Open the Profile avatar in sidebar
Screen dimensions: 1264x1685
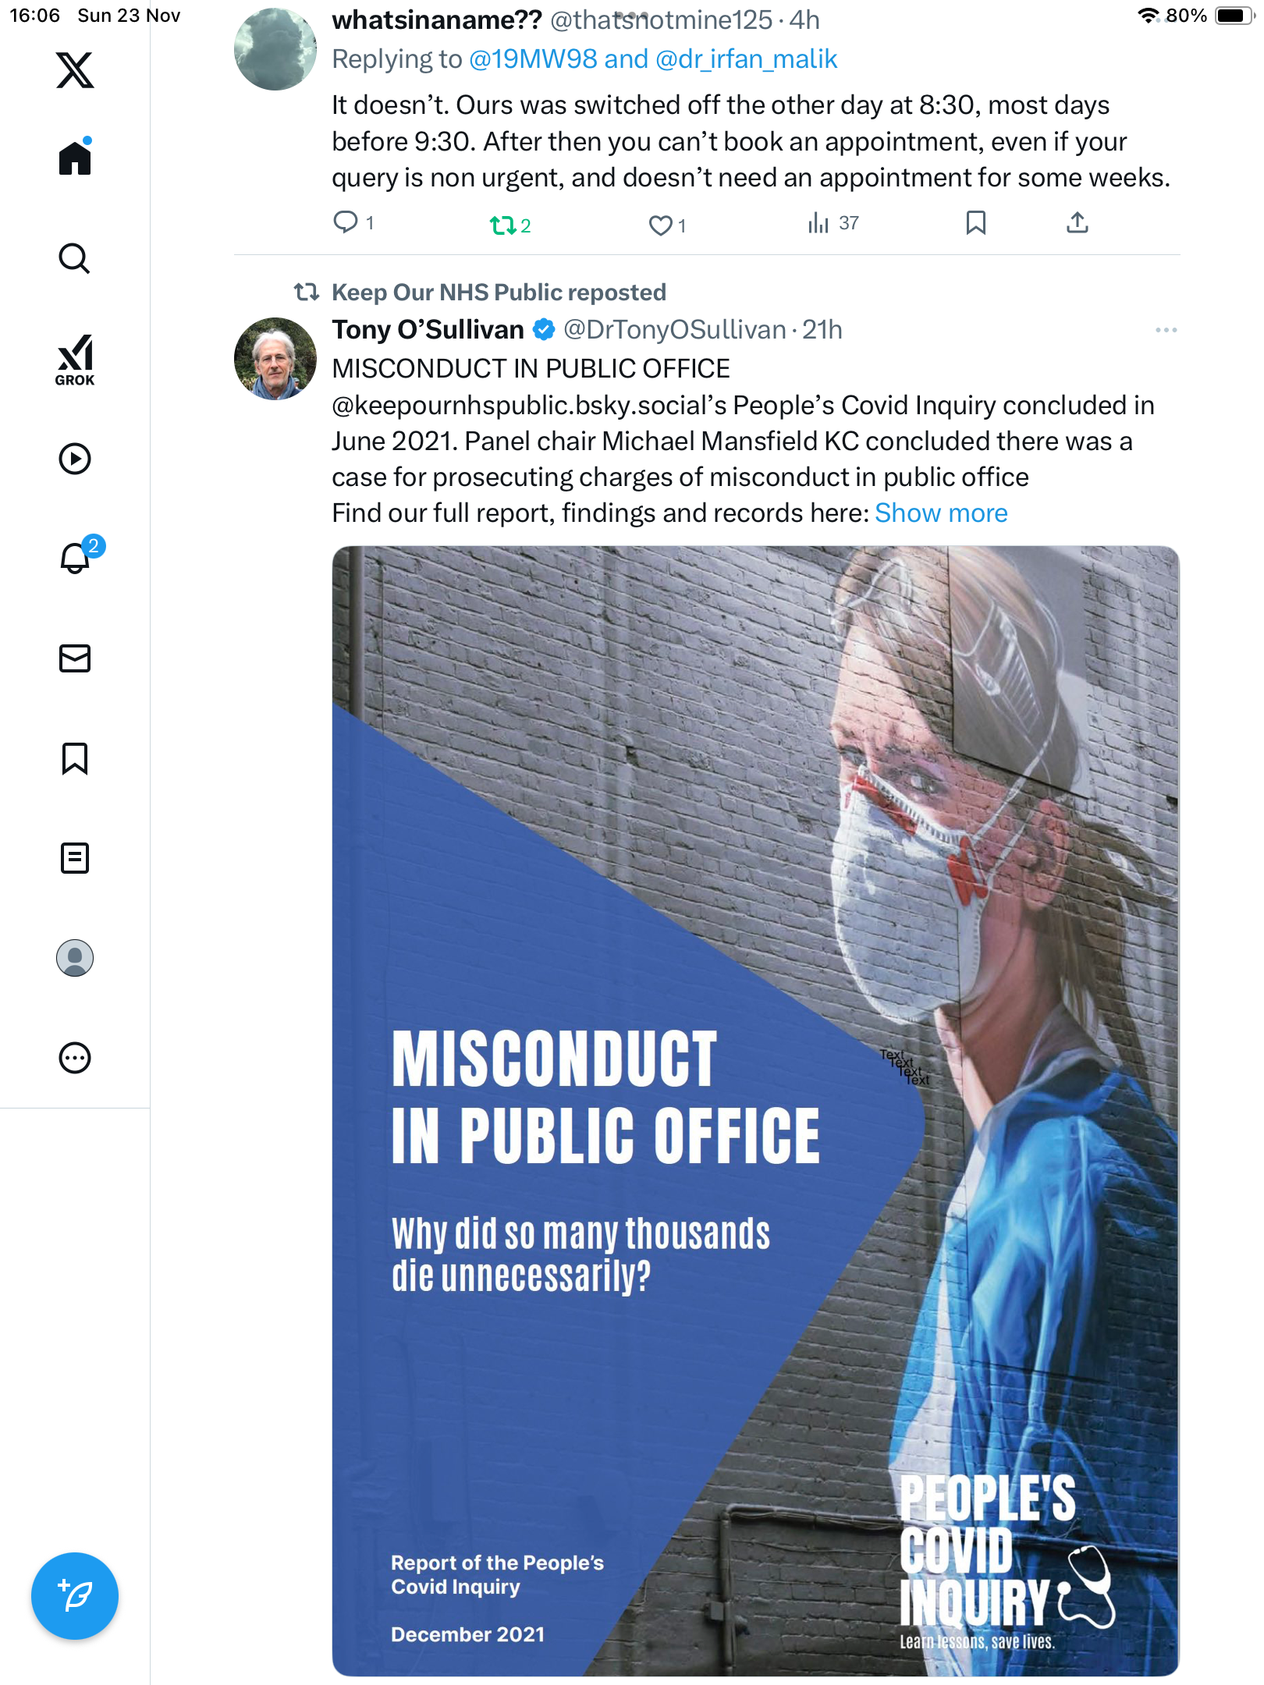75,958
